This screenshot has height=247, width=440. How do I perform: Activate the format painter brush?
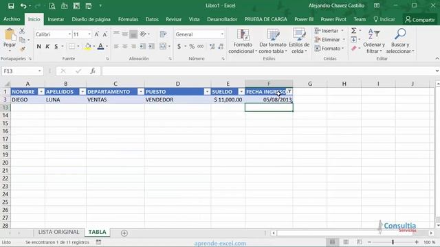23,49
